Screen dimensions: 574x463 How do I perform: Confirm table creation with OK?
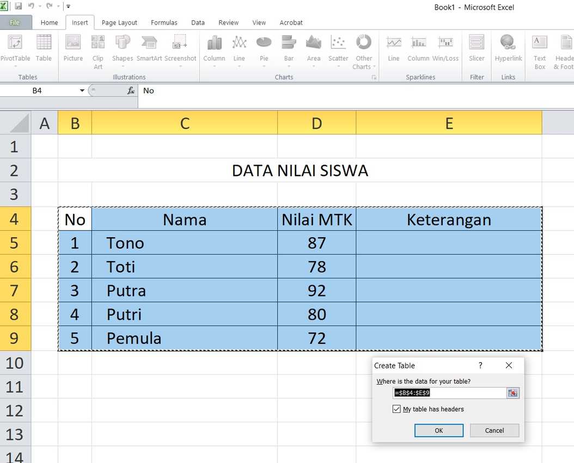(x=439, y=430)
